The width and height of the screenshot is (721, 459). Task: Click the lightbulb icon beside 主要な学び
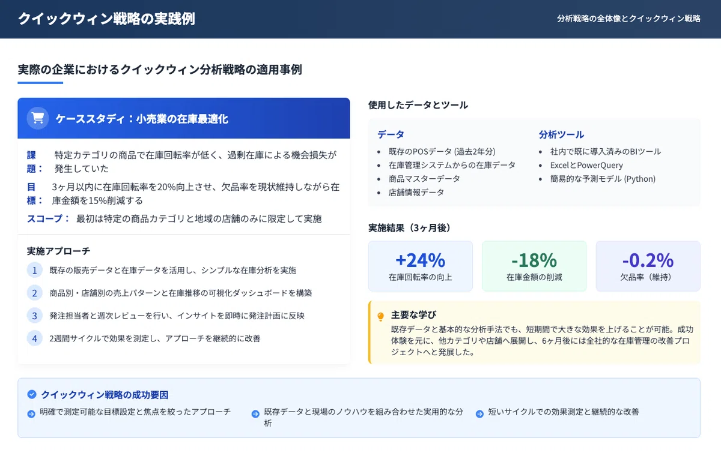pos(380,317)
